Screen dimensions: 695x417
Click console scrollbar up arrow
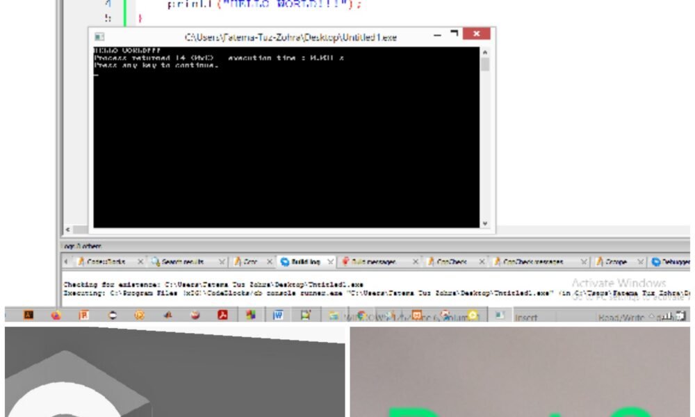[485, 52]
